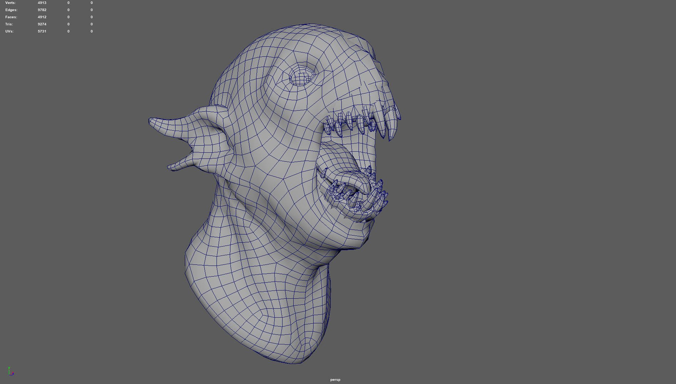Click the Verts count value 4913

[42, 3]
